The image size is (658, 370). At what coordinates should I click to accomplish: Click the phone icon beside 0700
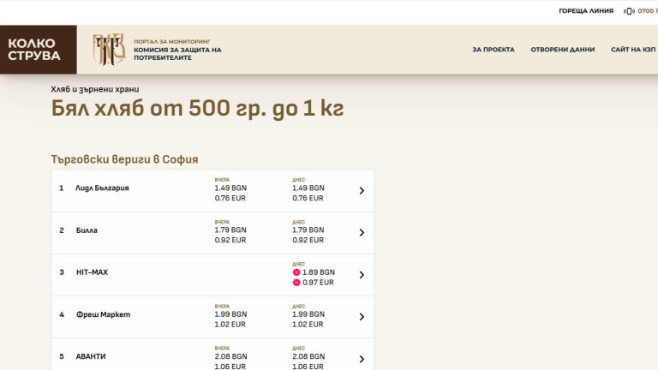click(630, 11)
